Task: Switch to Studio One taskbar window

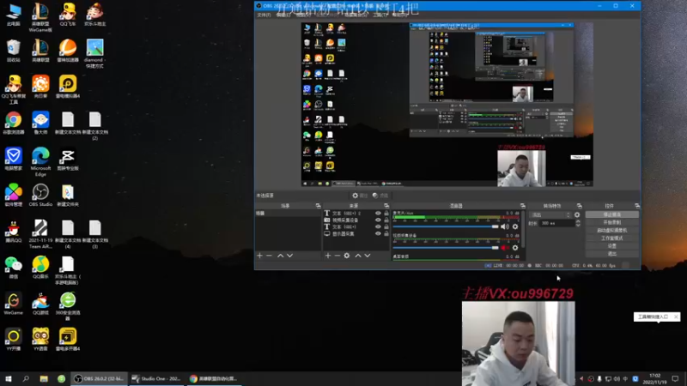Action: [x=156, y=378]
